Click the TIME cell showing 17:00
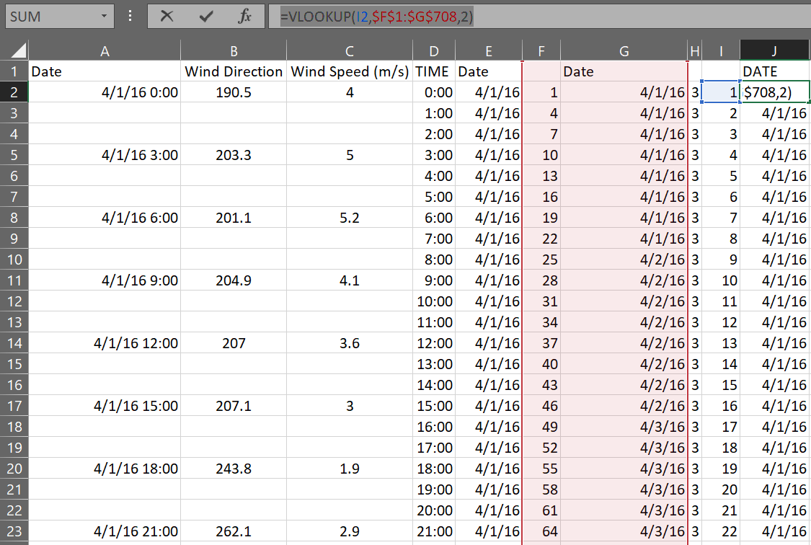This screenshot has width=811, height=545. (434, 448)
